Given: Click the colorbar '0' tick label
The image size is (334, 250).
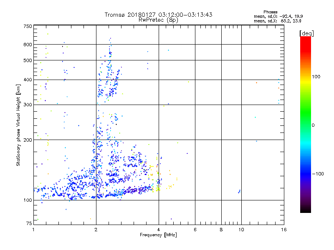Looking at the screenshot, I should pyautogui.click(x=313, y=125).
